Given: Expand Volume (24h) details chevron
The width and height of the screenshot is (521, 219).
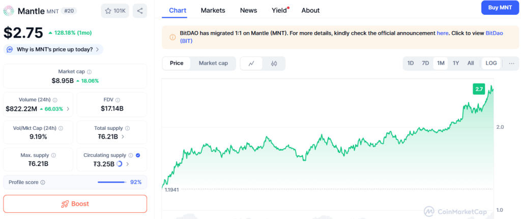Looking at the screenshot, I should click(68, 109).
